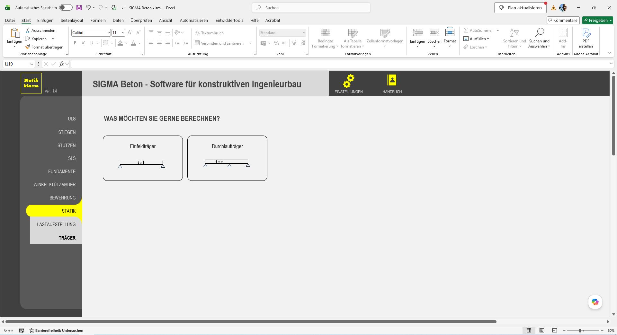
Task: Apply percent number format
Action: click(276, 43)
